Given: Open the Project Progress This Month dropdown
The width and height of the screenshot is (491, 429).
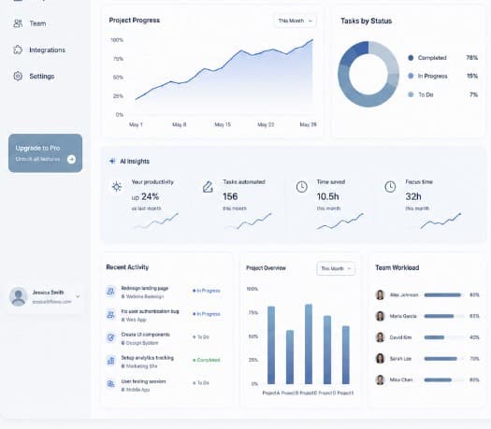Looking at the screenshot, I should click(295, 21).
